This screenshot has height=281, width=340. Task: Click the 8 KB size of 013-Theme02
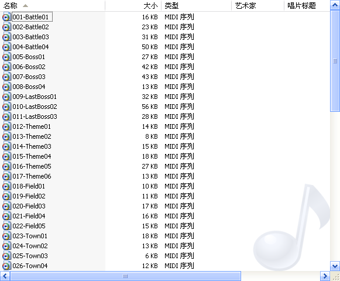[152, 136]
